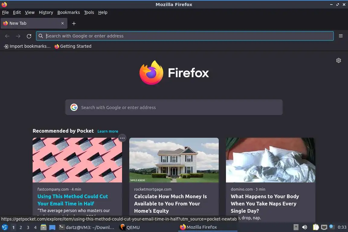Open clipboard manager tray icon

(x=316, y=227)
